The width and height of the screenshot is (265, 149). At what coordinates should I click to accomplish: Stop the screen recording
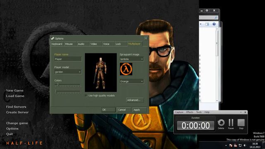click(241, 123)
